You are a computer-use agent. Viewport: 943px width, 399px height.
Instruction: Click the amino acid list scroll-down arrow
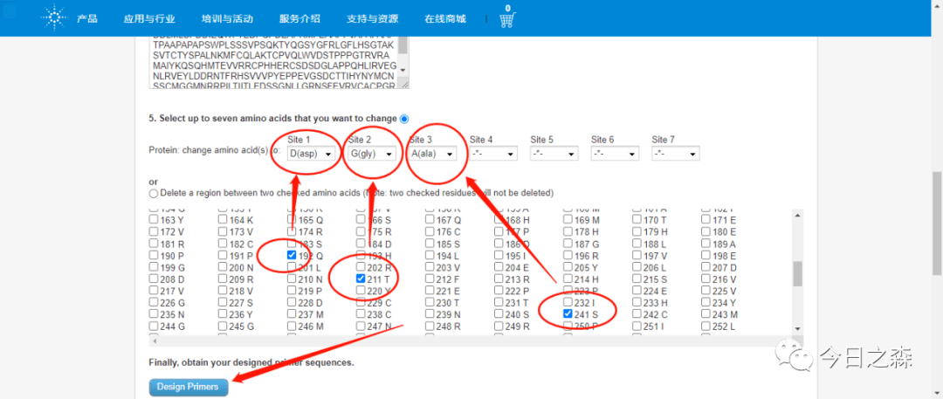click(797, 329)
